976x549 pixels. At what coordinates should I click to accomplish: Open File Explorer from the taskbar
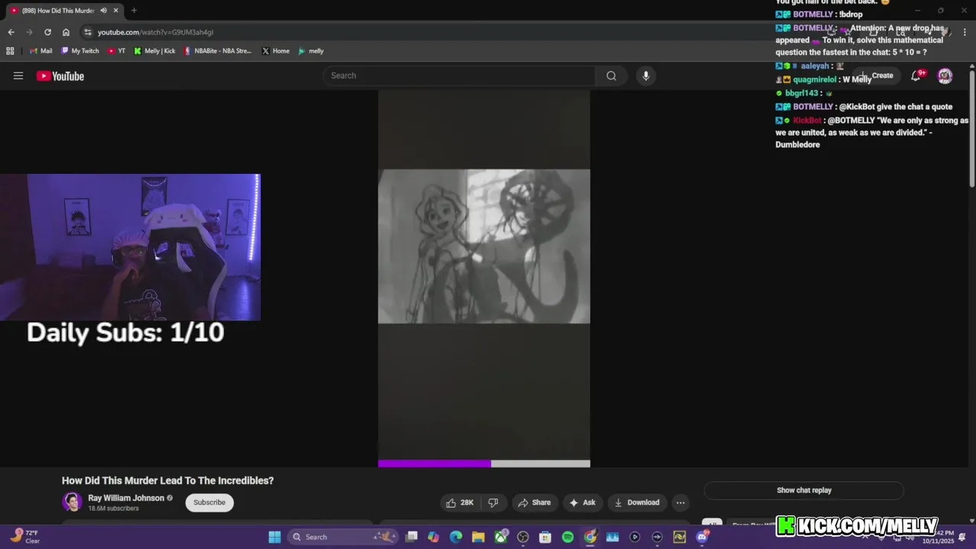478,537
